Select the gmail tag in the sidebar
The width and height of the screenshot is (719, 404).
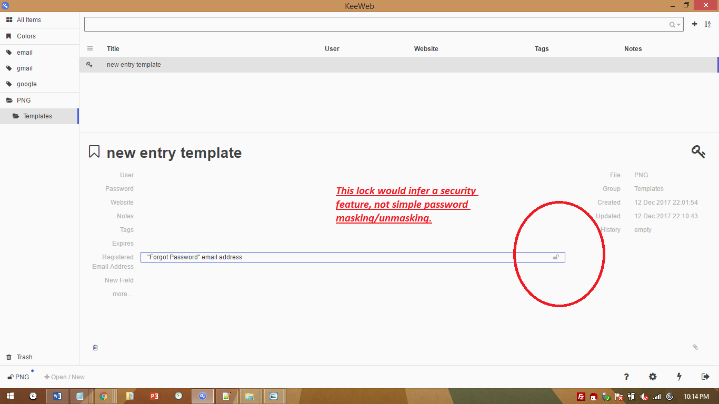click(x=24, y=68)
